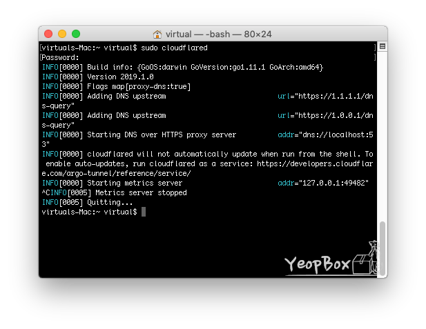
Task: Click the "sudo cloudflared" command text
Action: [x=174, y=48]
